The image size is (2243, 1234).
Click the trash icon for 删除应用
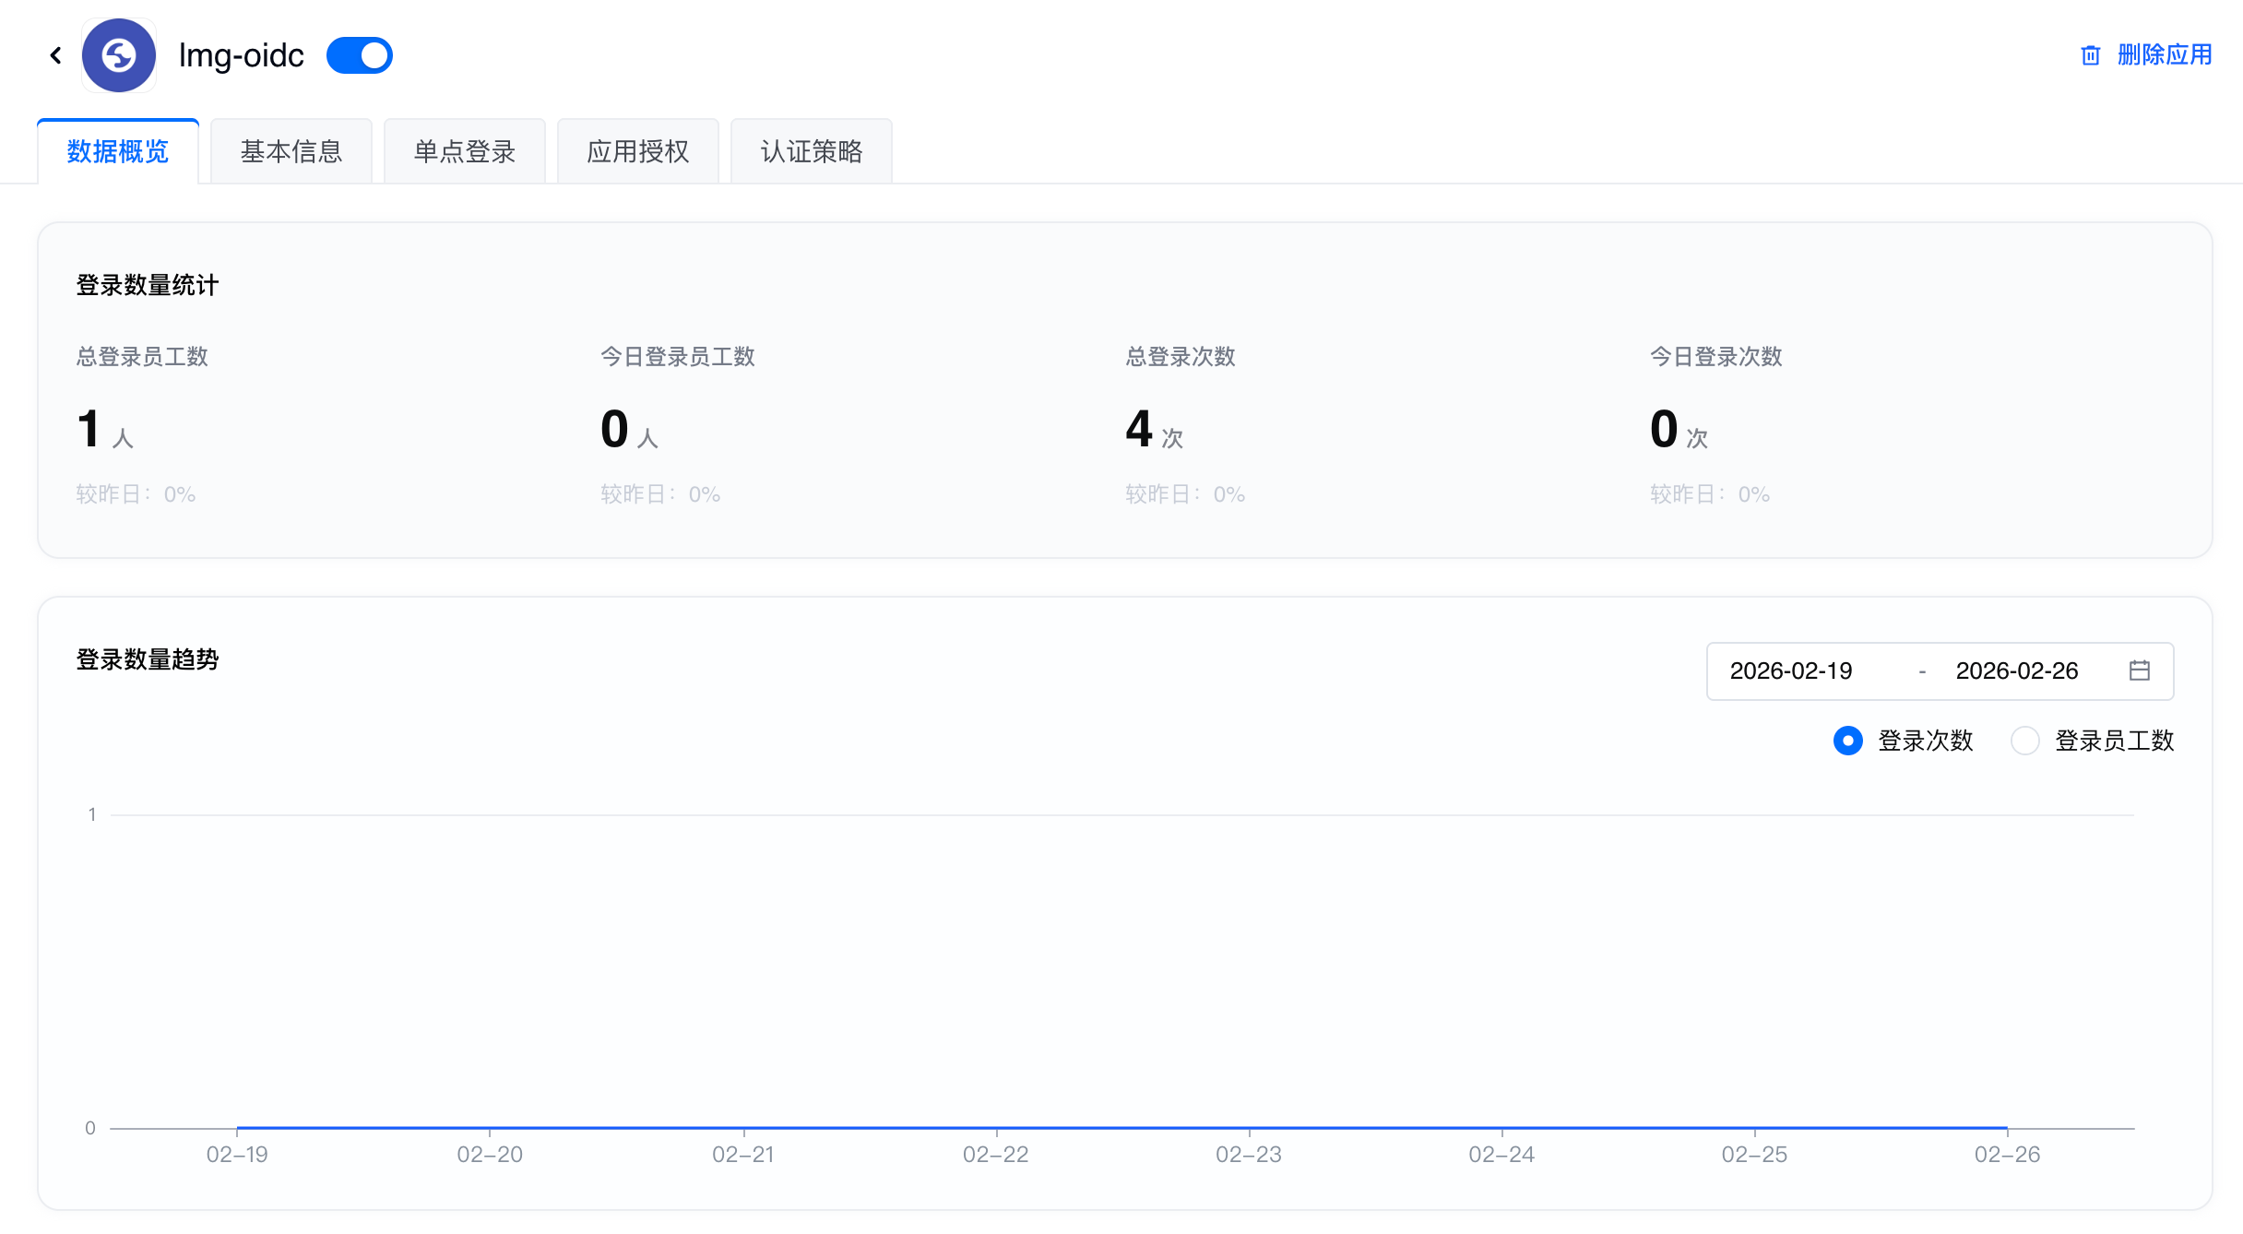(x=2090, y=55)
